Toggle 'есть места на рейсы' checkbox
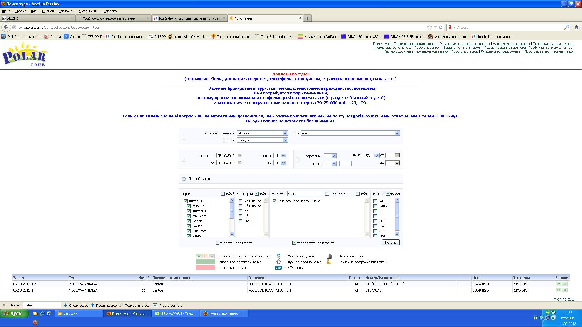Image resolution: width=582 pixels, height=327 pixels. coord(217,243)
